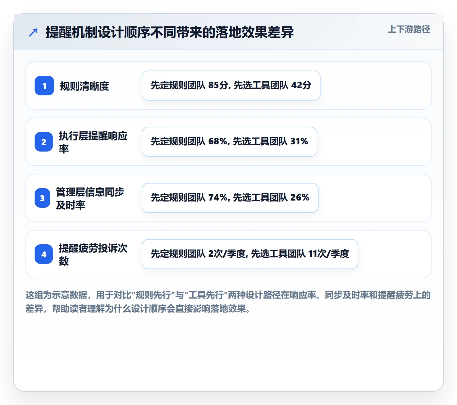Click the 提醒疲劳投诉次数 label
This screenshot has height=405, width=457.
pyautogui.click(x=93, y=254)
